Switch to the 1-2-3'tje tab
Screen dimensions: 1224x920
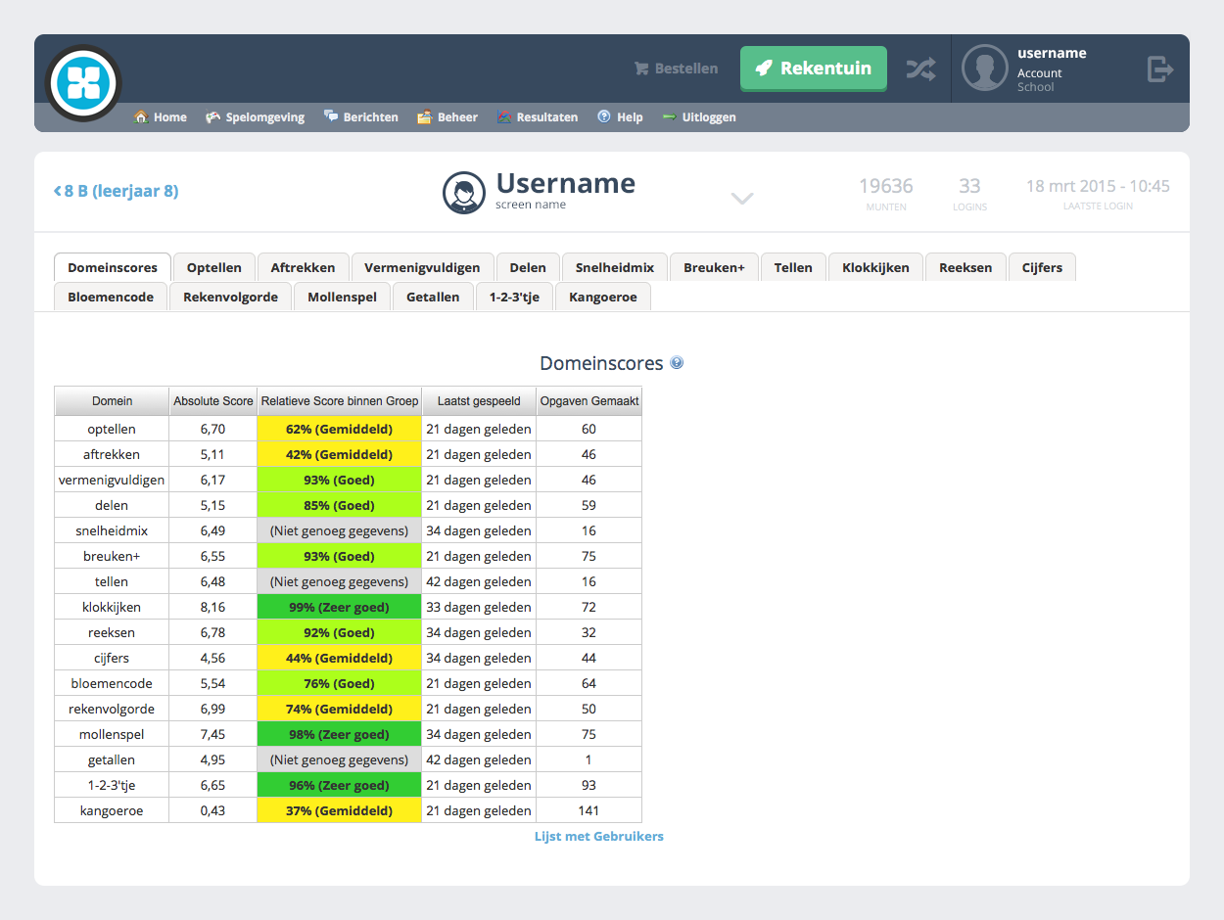[514, 297]
